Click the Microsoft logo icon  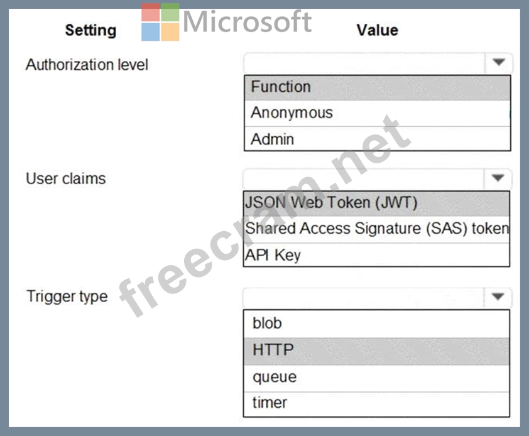coord(160,22)
